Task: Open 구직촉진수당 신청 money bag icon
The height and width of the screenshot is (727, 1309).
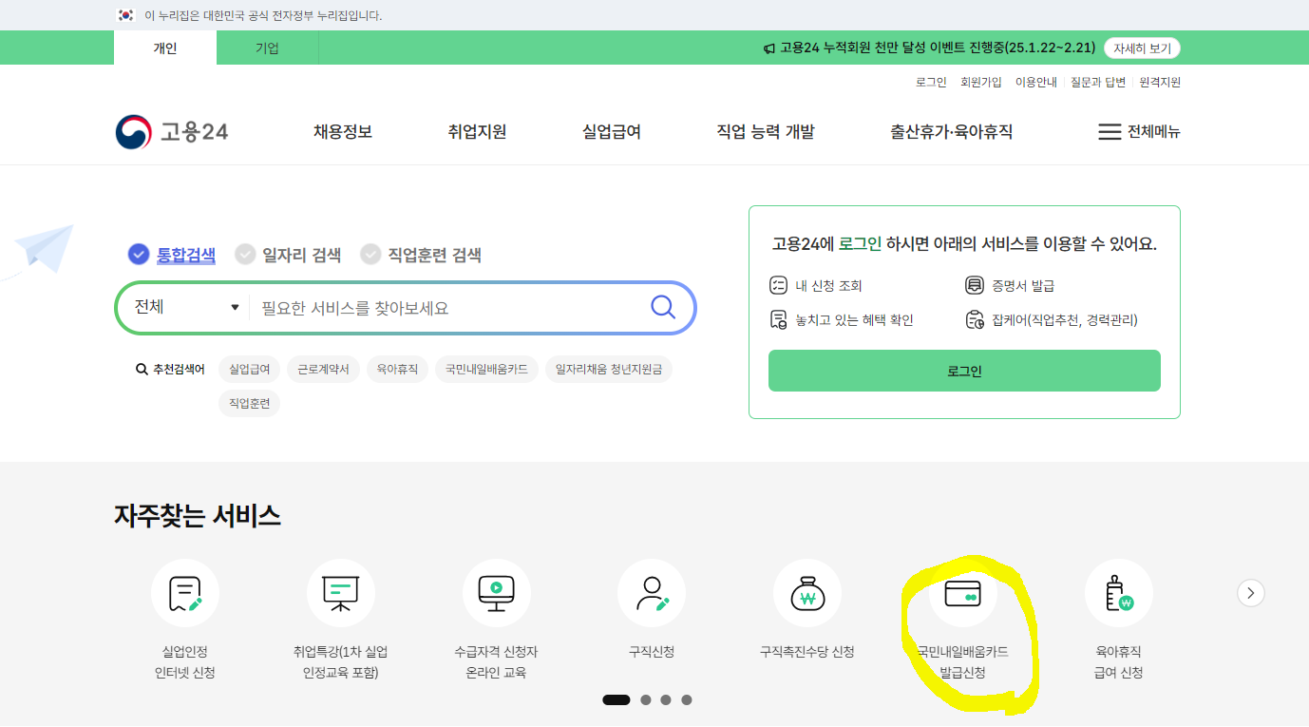Action: tap(807, 593)
